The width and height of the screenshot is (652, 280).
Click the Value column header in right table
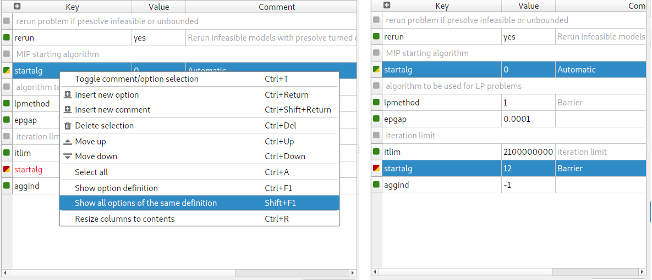tap(528, 6)
